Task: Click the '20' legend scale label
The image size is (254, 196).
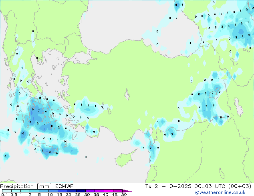Action: point(69,194)
